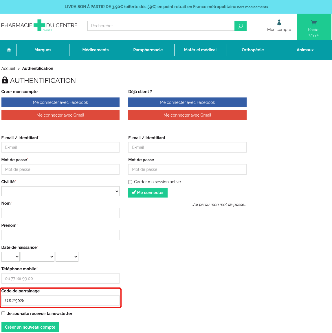Expand the Civilité dropdown
Viewport: 332px width, 333px height.
point(60,191)
